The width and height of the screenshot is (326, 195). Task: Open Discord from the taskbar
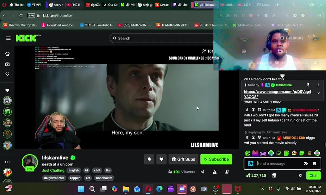(x=182, y=189)
